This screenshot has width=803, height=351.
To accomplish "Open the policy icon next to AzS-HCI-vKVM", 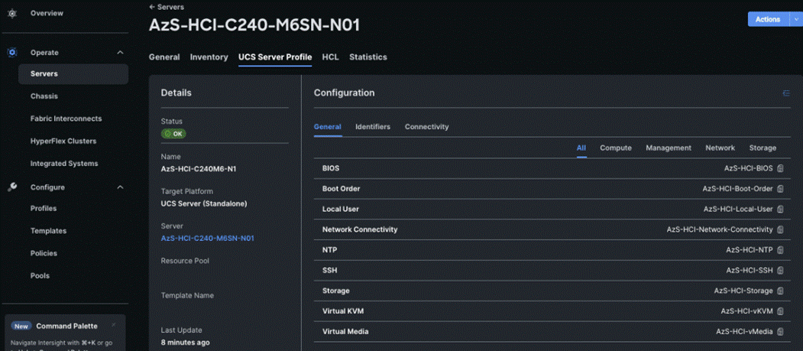I will point(781,311).
